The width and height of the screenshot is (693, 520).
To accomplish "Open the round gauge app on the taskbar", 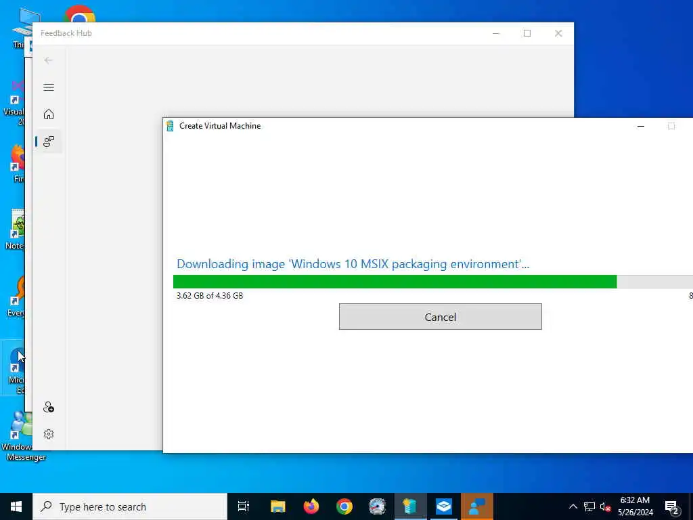I will (x=378, y=506).
